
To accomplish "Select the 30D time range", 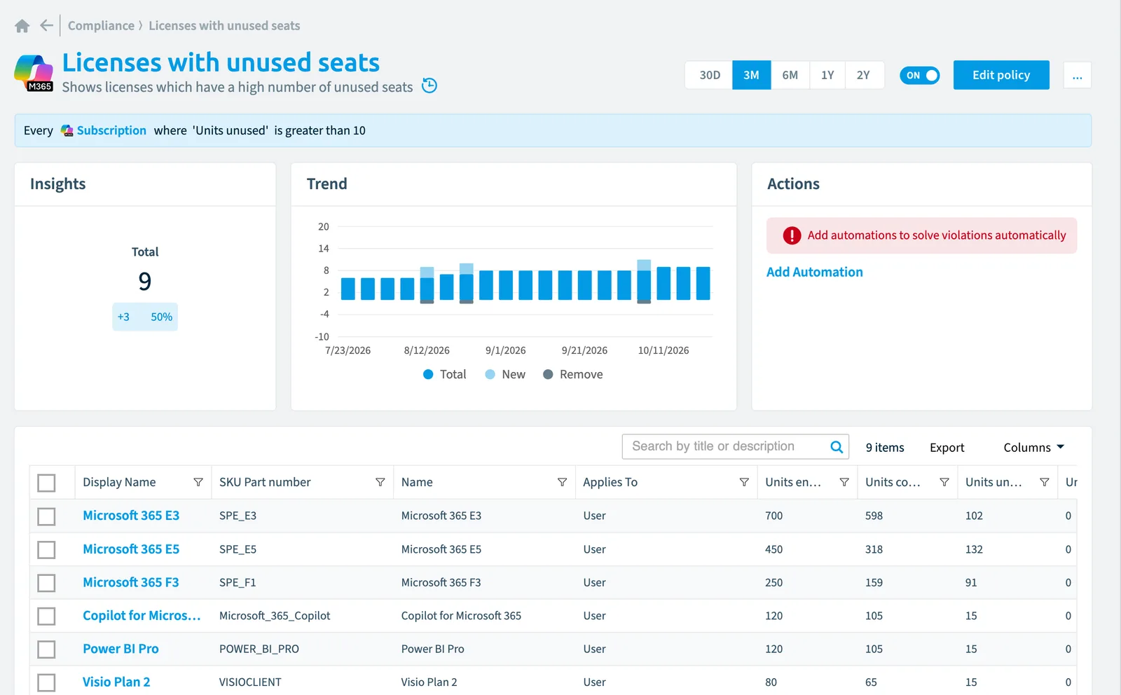I will [709, 75].
